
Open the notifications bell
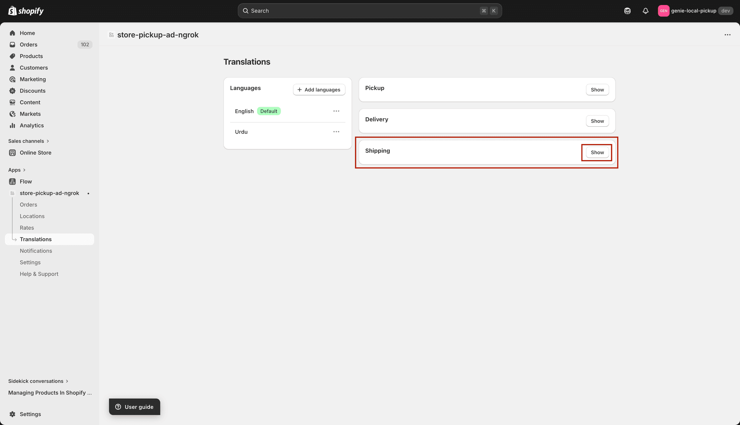point(646,10)
